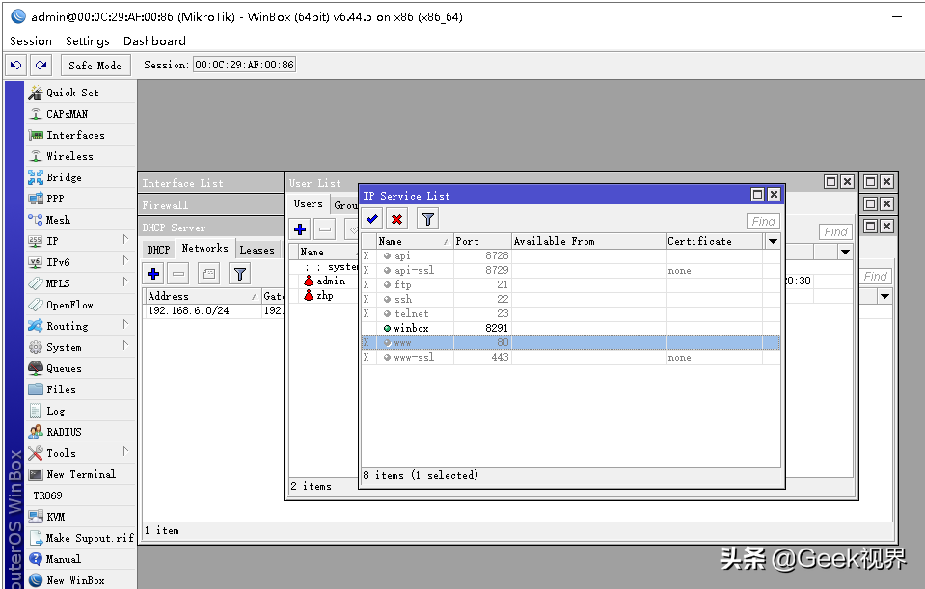Open the Dashboard menu
Screen dimensions: 925x589
(x=154, y=41)
